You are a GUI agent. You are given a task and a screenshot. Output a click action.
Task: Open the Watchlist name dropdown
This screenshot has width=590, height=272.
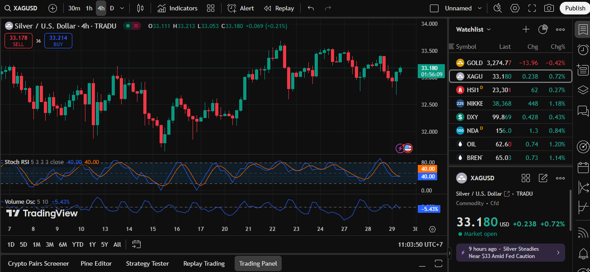coord(473,29)
